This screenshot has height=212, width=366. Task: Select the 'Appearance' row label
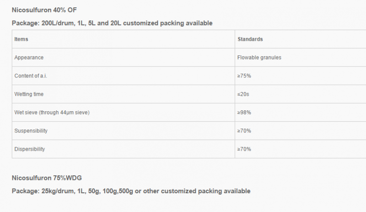click(x=29, y=58)
